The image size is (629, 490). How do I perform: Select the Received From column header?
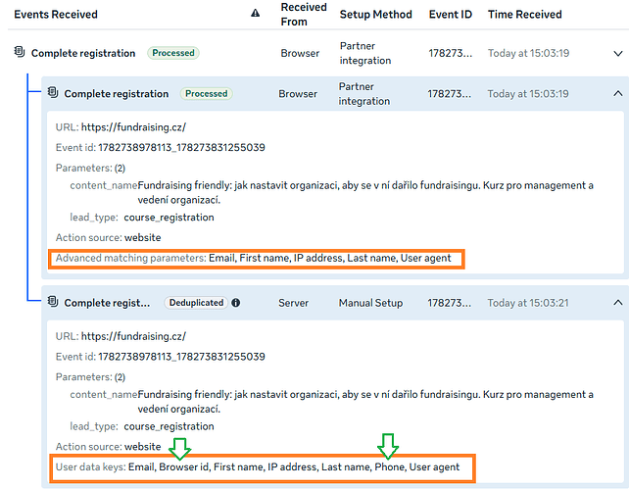pyautogui.click(x=304, y=15)
